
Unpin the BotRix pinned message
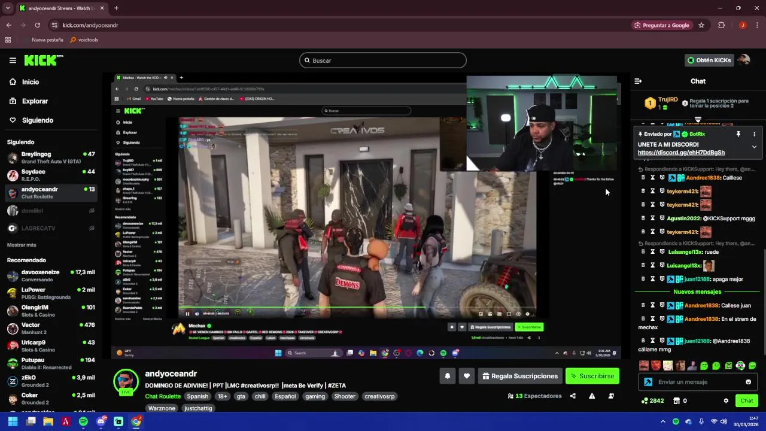tap(738, 134)
